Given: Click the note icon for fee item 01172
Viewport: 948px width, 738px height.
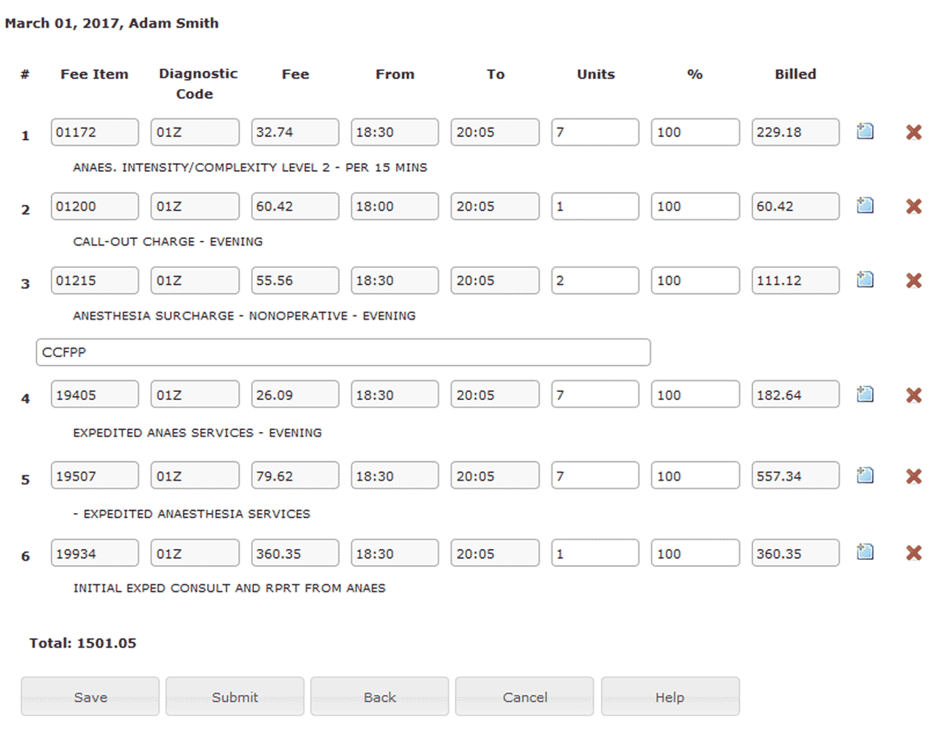Looking at the screenshot, I should coord(865,131).
